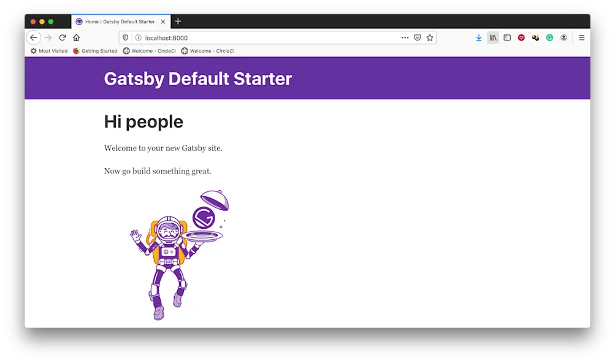The width and height of the screenshot is (615, 363).
Task: Open the Firefox home page icon
Action: [77, 37]
